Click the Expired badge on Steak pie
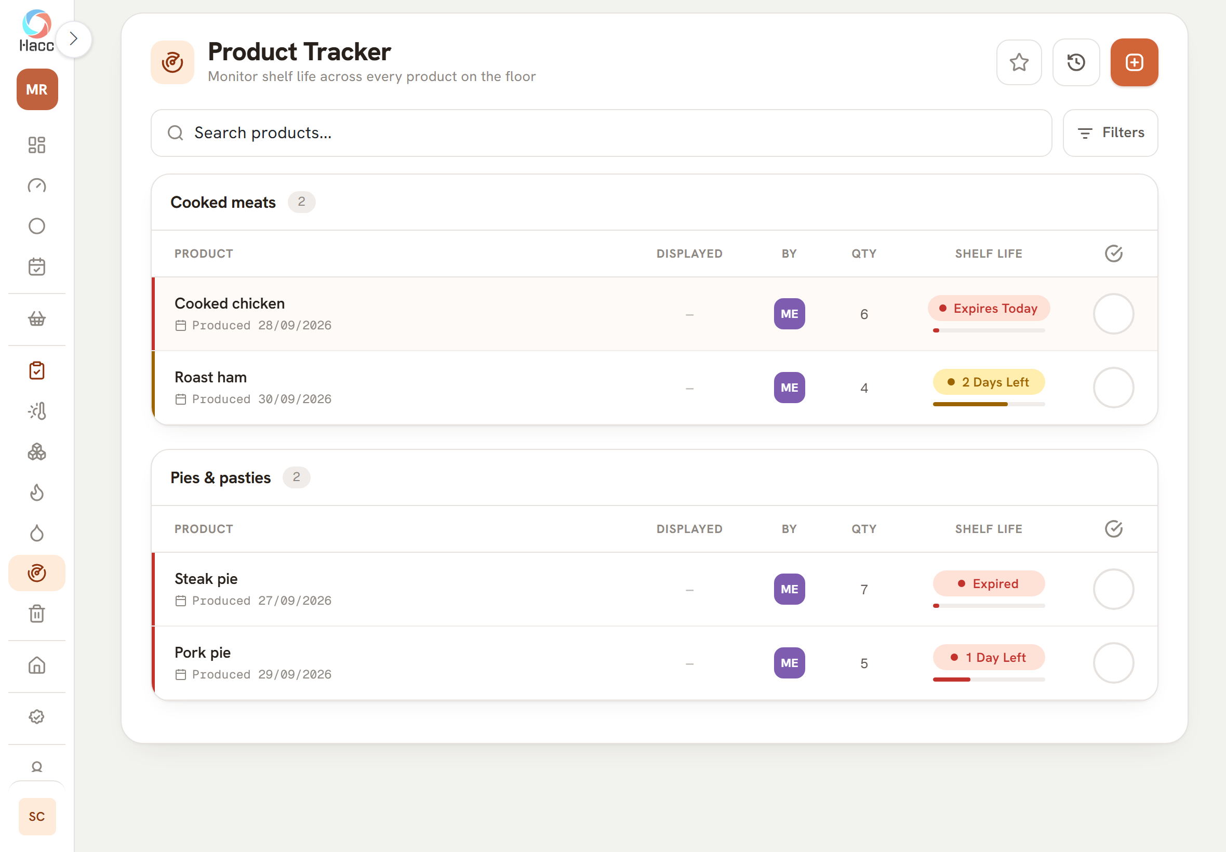Viewport: 1226px width, 852px height. tap(989, 584)
